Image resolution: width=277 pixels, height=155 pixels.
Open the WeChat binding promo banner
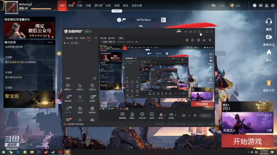click(29, 30)
